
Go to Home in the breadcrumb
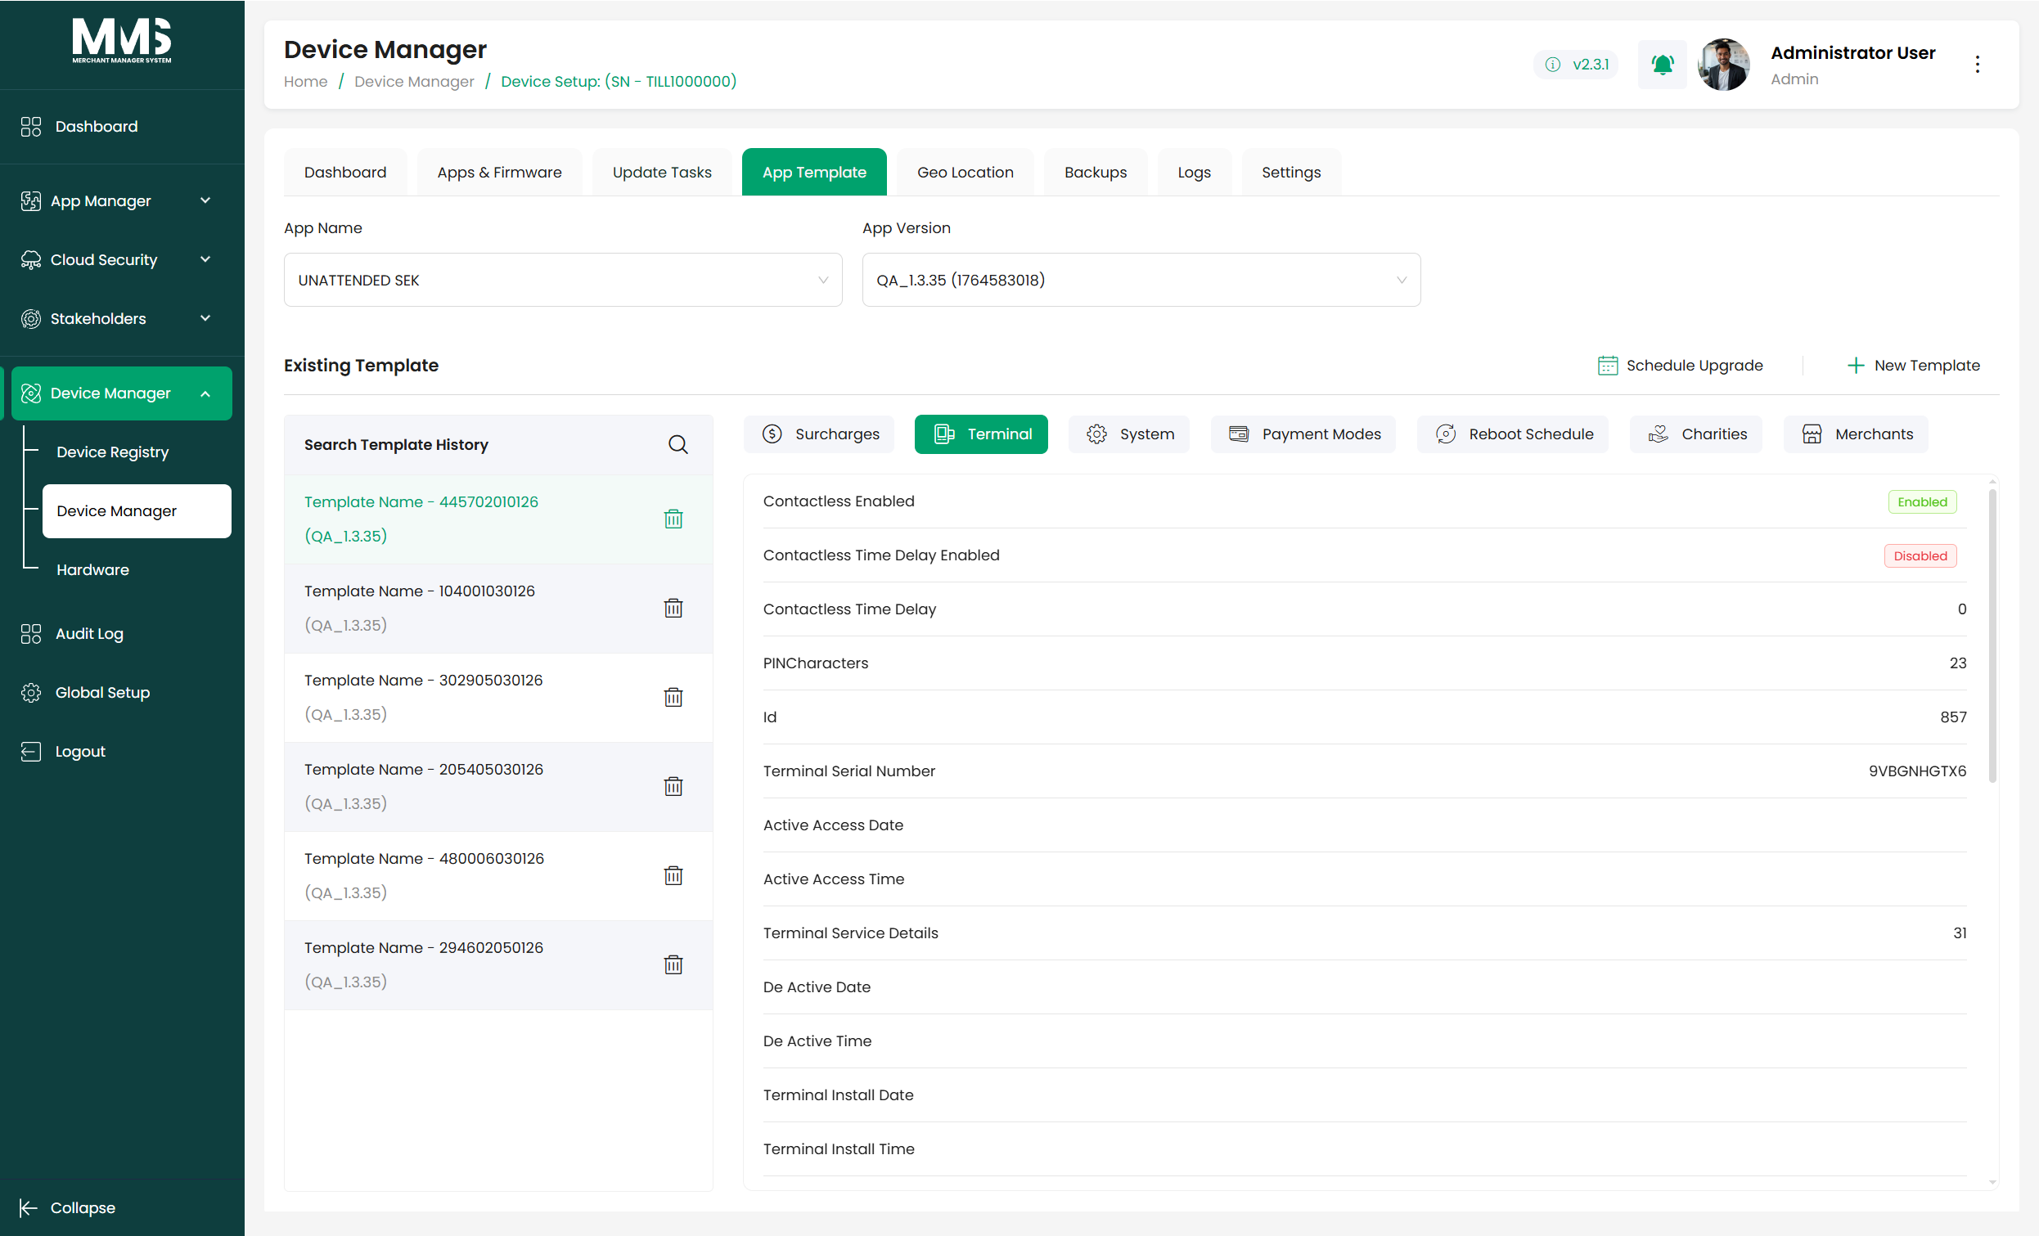pyautogui.click(x=305, y=81)
